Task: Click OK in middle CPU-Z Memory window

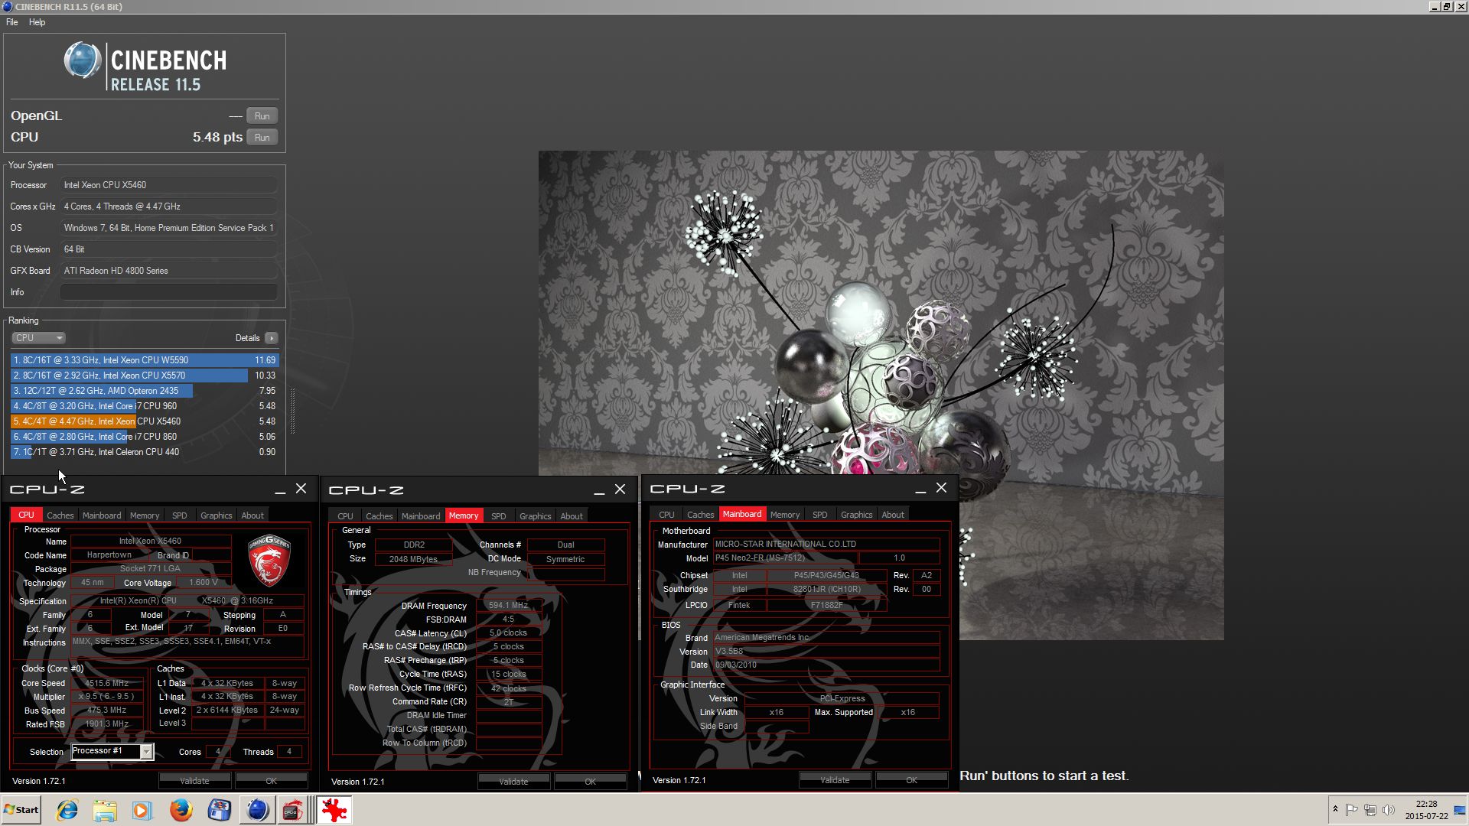Action: click(590, 782)
